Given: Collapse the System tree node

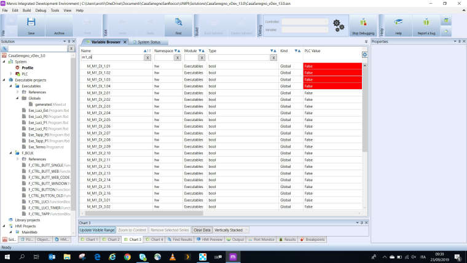Looking at the screenshot, I should coord(4,61).
